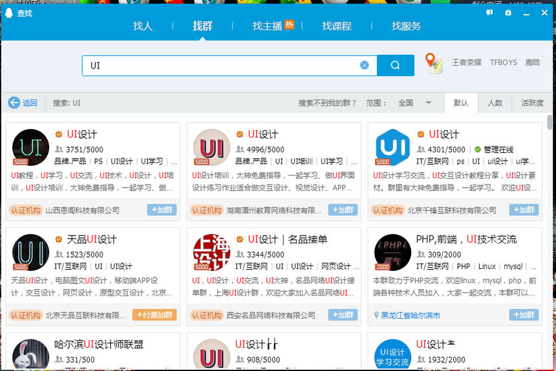Switch to 找主播 tab

pos(268,26)
